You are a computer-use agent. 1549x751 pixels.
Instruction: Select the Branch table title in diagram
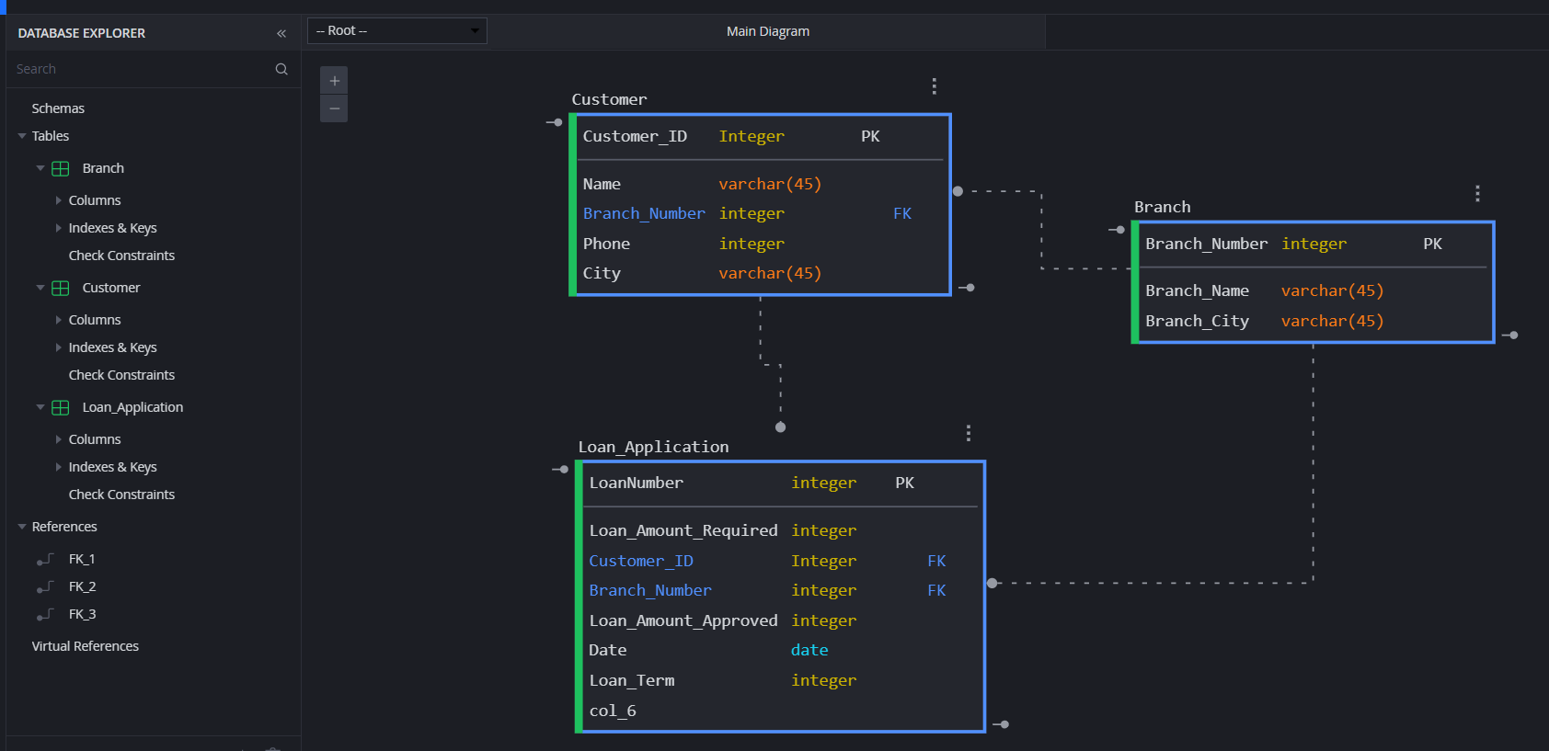tap(1162, 207)
